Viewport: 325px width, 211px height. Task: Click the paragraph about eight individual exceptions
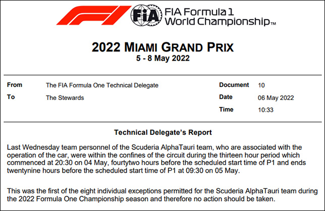click(x=162, y=195)
